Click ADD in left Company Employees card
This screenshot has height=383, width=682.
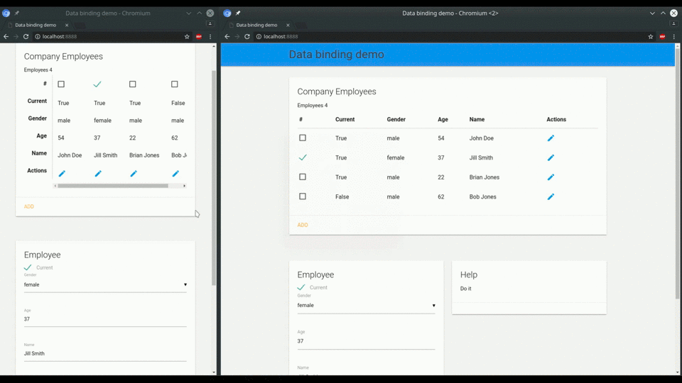pos(28,206)
